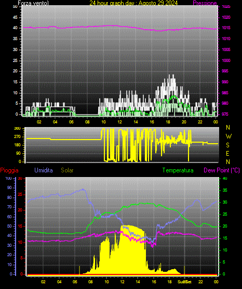Click the 12 hour tick on wind graph

119,122
